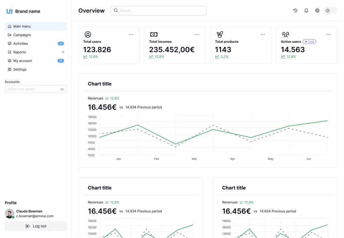344x238 pixels.
Task: Click the Main menu home icon
Action: (10, 26)
